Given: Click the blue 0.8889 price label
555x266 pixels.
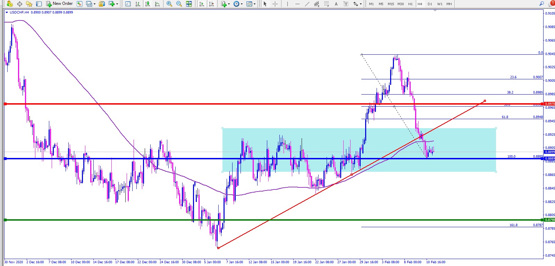Looking at the screenshot, I should [549, 159].
